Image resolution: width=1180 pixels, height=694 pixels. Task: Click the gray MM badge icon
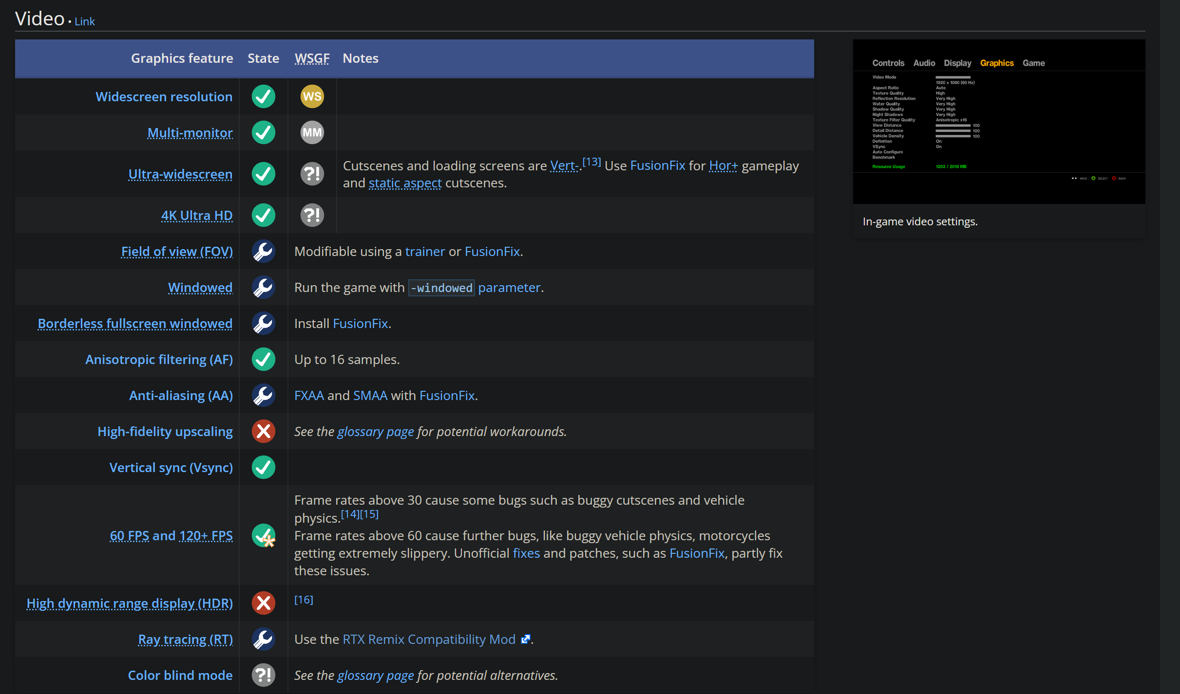[x=312, y=132]
